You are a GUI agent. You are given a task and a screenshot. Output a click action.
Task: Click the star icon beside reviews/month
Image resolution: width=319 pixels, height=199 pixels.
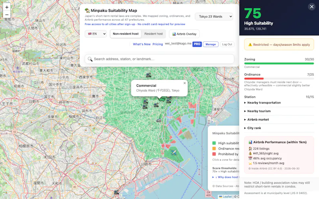point(250,163)
